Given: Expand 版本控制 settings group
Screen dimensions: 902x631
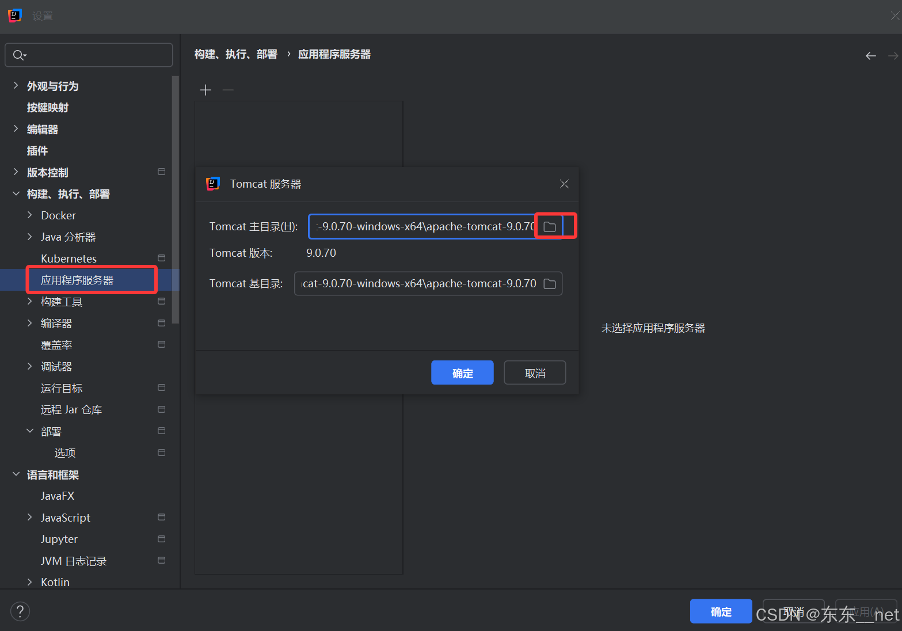Looking at the screenshot, I should click(16, 172).
